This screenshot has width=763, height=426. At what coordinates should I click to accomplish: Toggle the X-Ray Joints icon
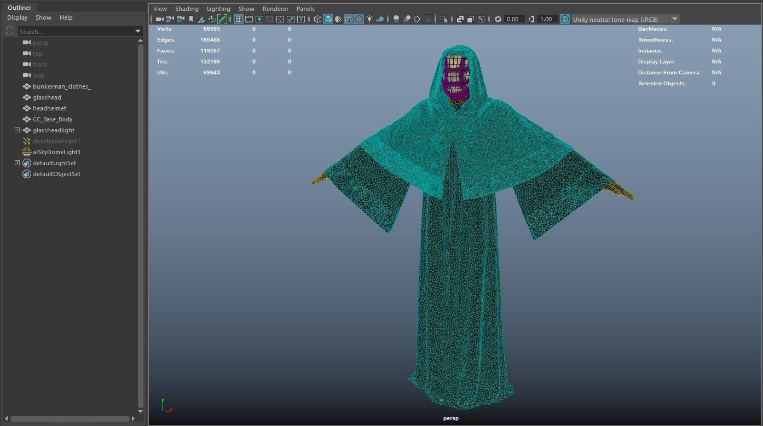[481, 19]
